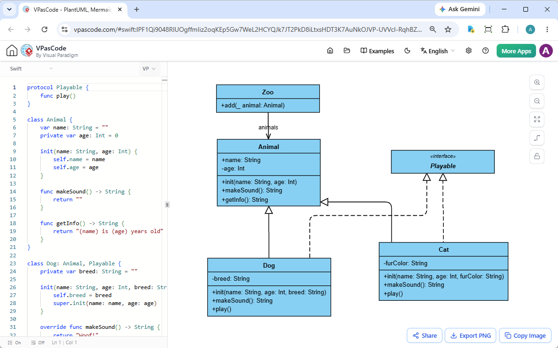Open Chrome profile avatar icon
The width and height of the screenshot is (558, 348).
(x=530, y=29)
